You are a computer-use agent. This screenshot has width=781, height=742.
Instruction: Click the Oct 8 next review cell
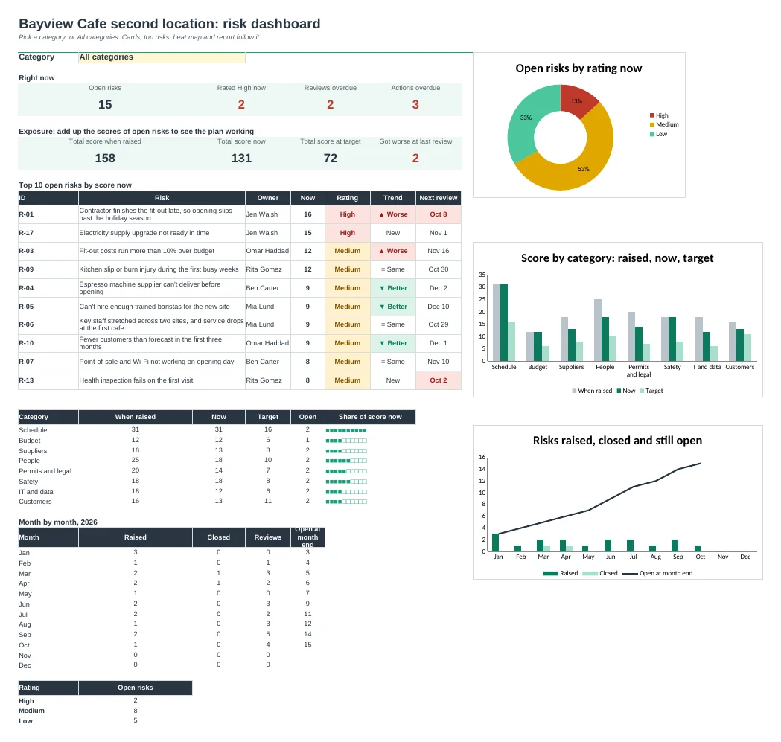tap(439, 214)
